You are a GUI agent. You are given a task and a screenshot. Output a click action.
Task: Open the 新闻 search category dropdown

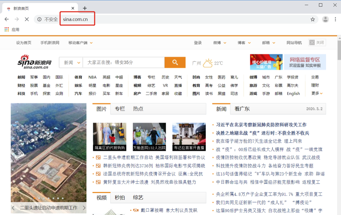pos(71,62)
